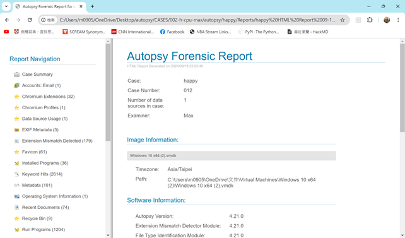Click the Recent Documents icon
This screenshot has height=238, width=405.
click(x=17, y=208)
